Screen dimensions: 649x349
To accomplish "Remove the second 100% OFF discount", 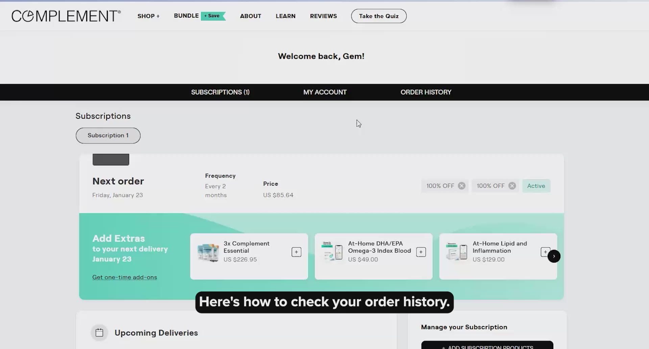I will [512, 186].
